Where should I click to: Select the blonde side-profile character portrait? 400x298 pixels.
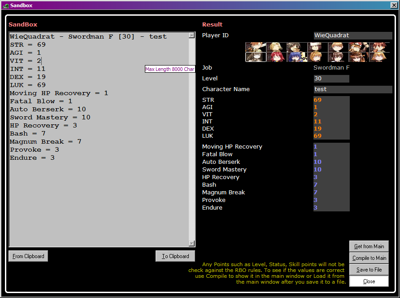tap(277, 47)
